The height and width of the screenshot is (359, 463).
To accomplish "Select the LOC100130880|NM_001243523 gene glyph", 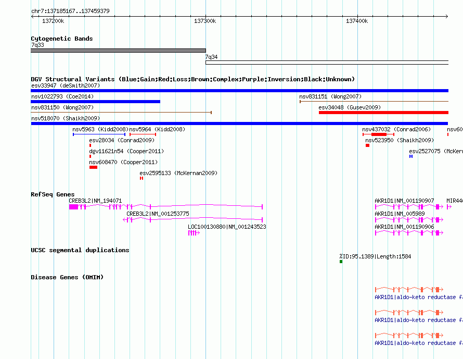I will (x=194, y=233).
